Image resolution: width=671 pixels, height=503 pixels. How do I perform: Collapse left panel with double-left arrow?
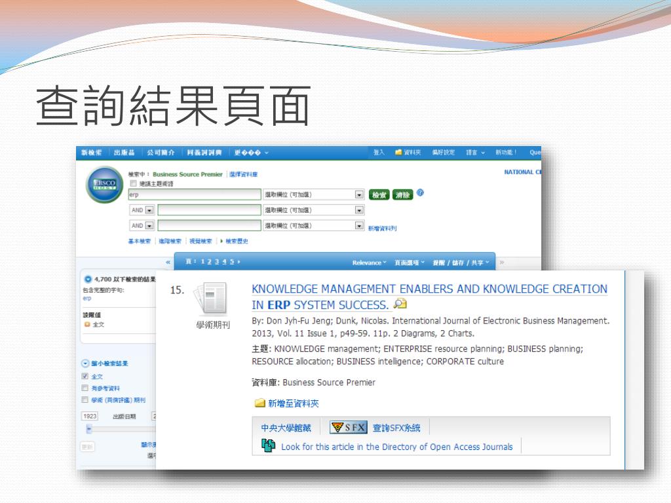click(x=168, y=262)
